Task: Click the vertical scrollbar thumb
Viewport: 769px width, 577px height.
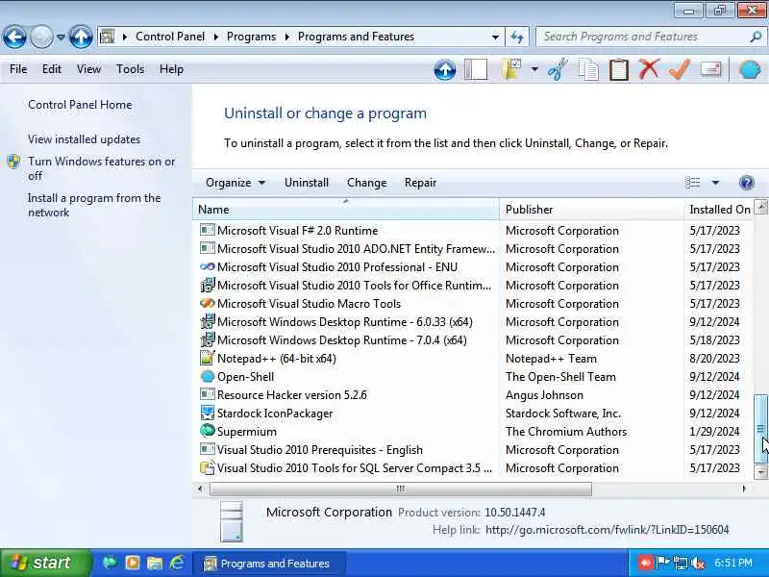Action: [760, 428]
